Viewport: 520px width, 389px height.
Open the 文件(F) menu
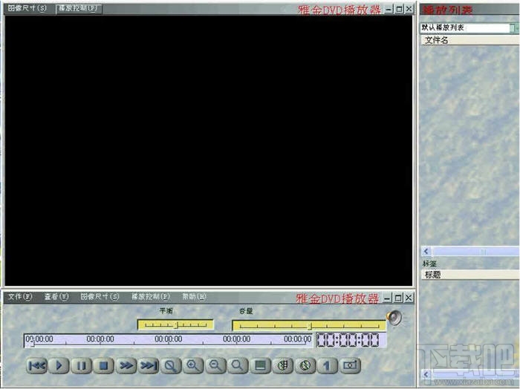tap(19, 296)
